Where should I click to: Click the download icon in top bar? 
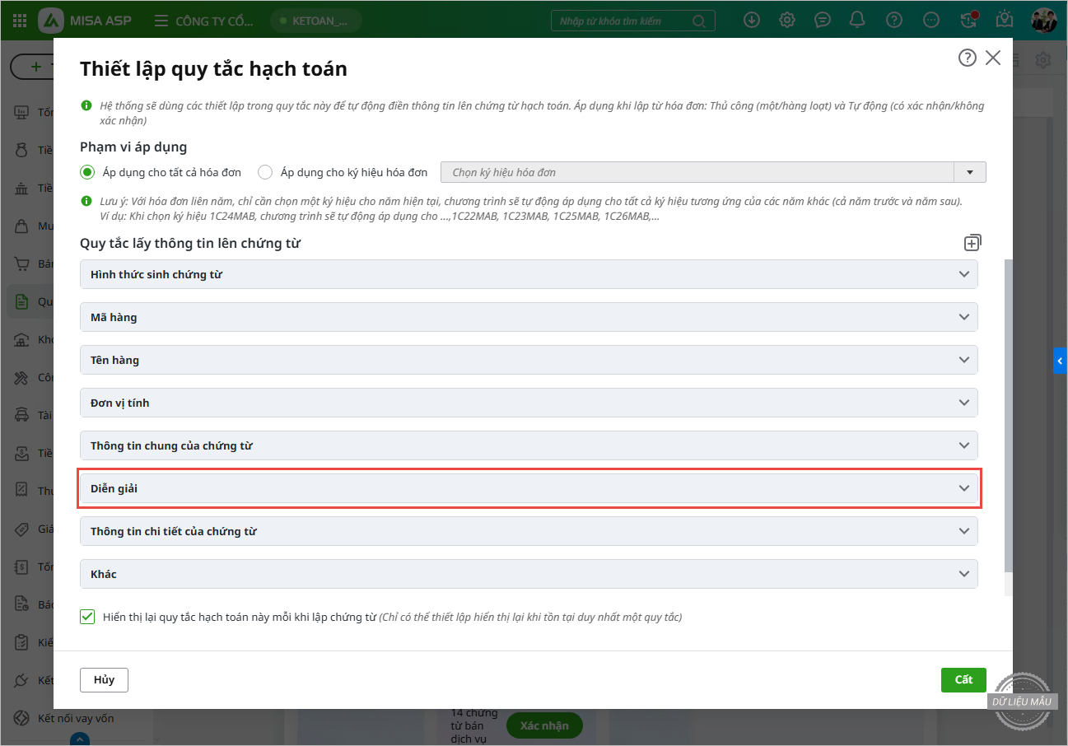pyautogui.click(x=751, y=20)
